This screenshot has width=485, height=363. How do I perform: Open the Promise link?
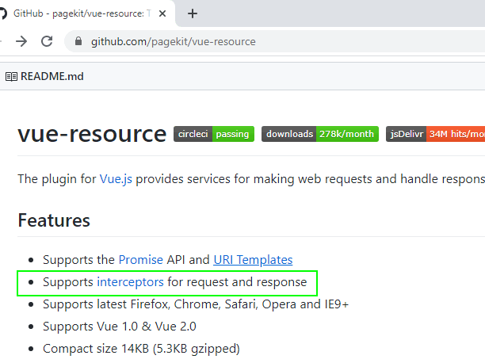pyautogui.click(x=141, y=260)
